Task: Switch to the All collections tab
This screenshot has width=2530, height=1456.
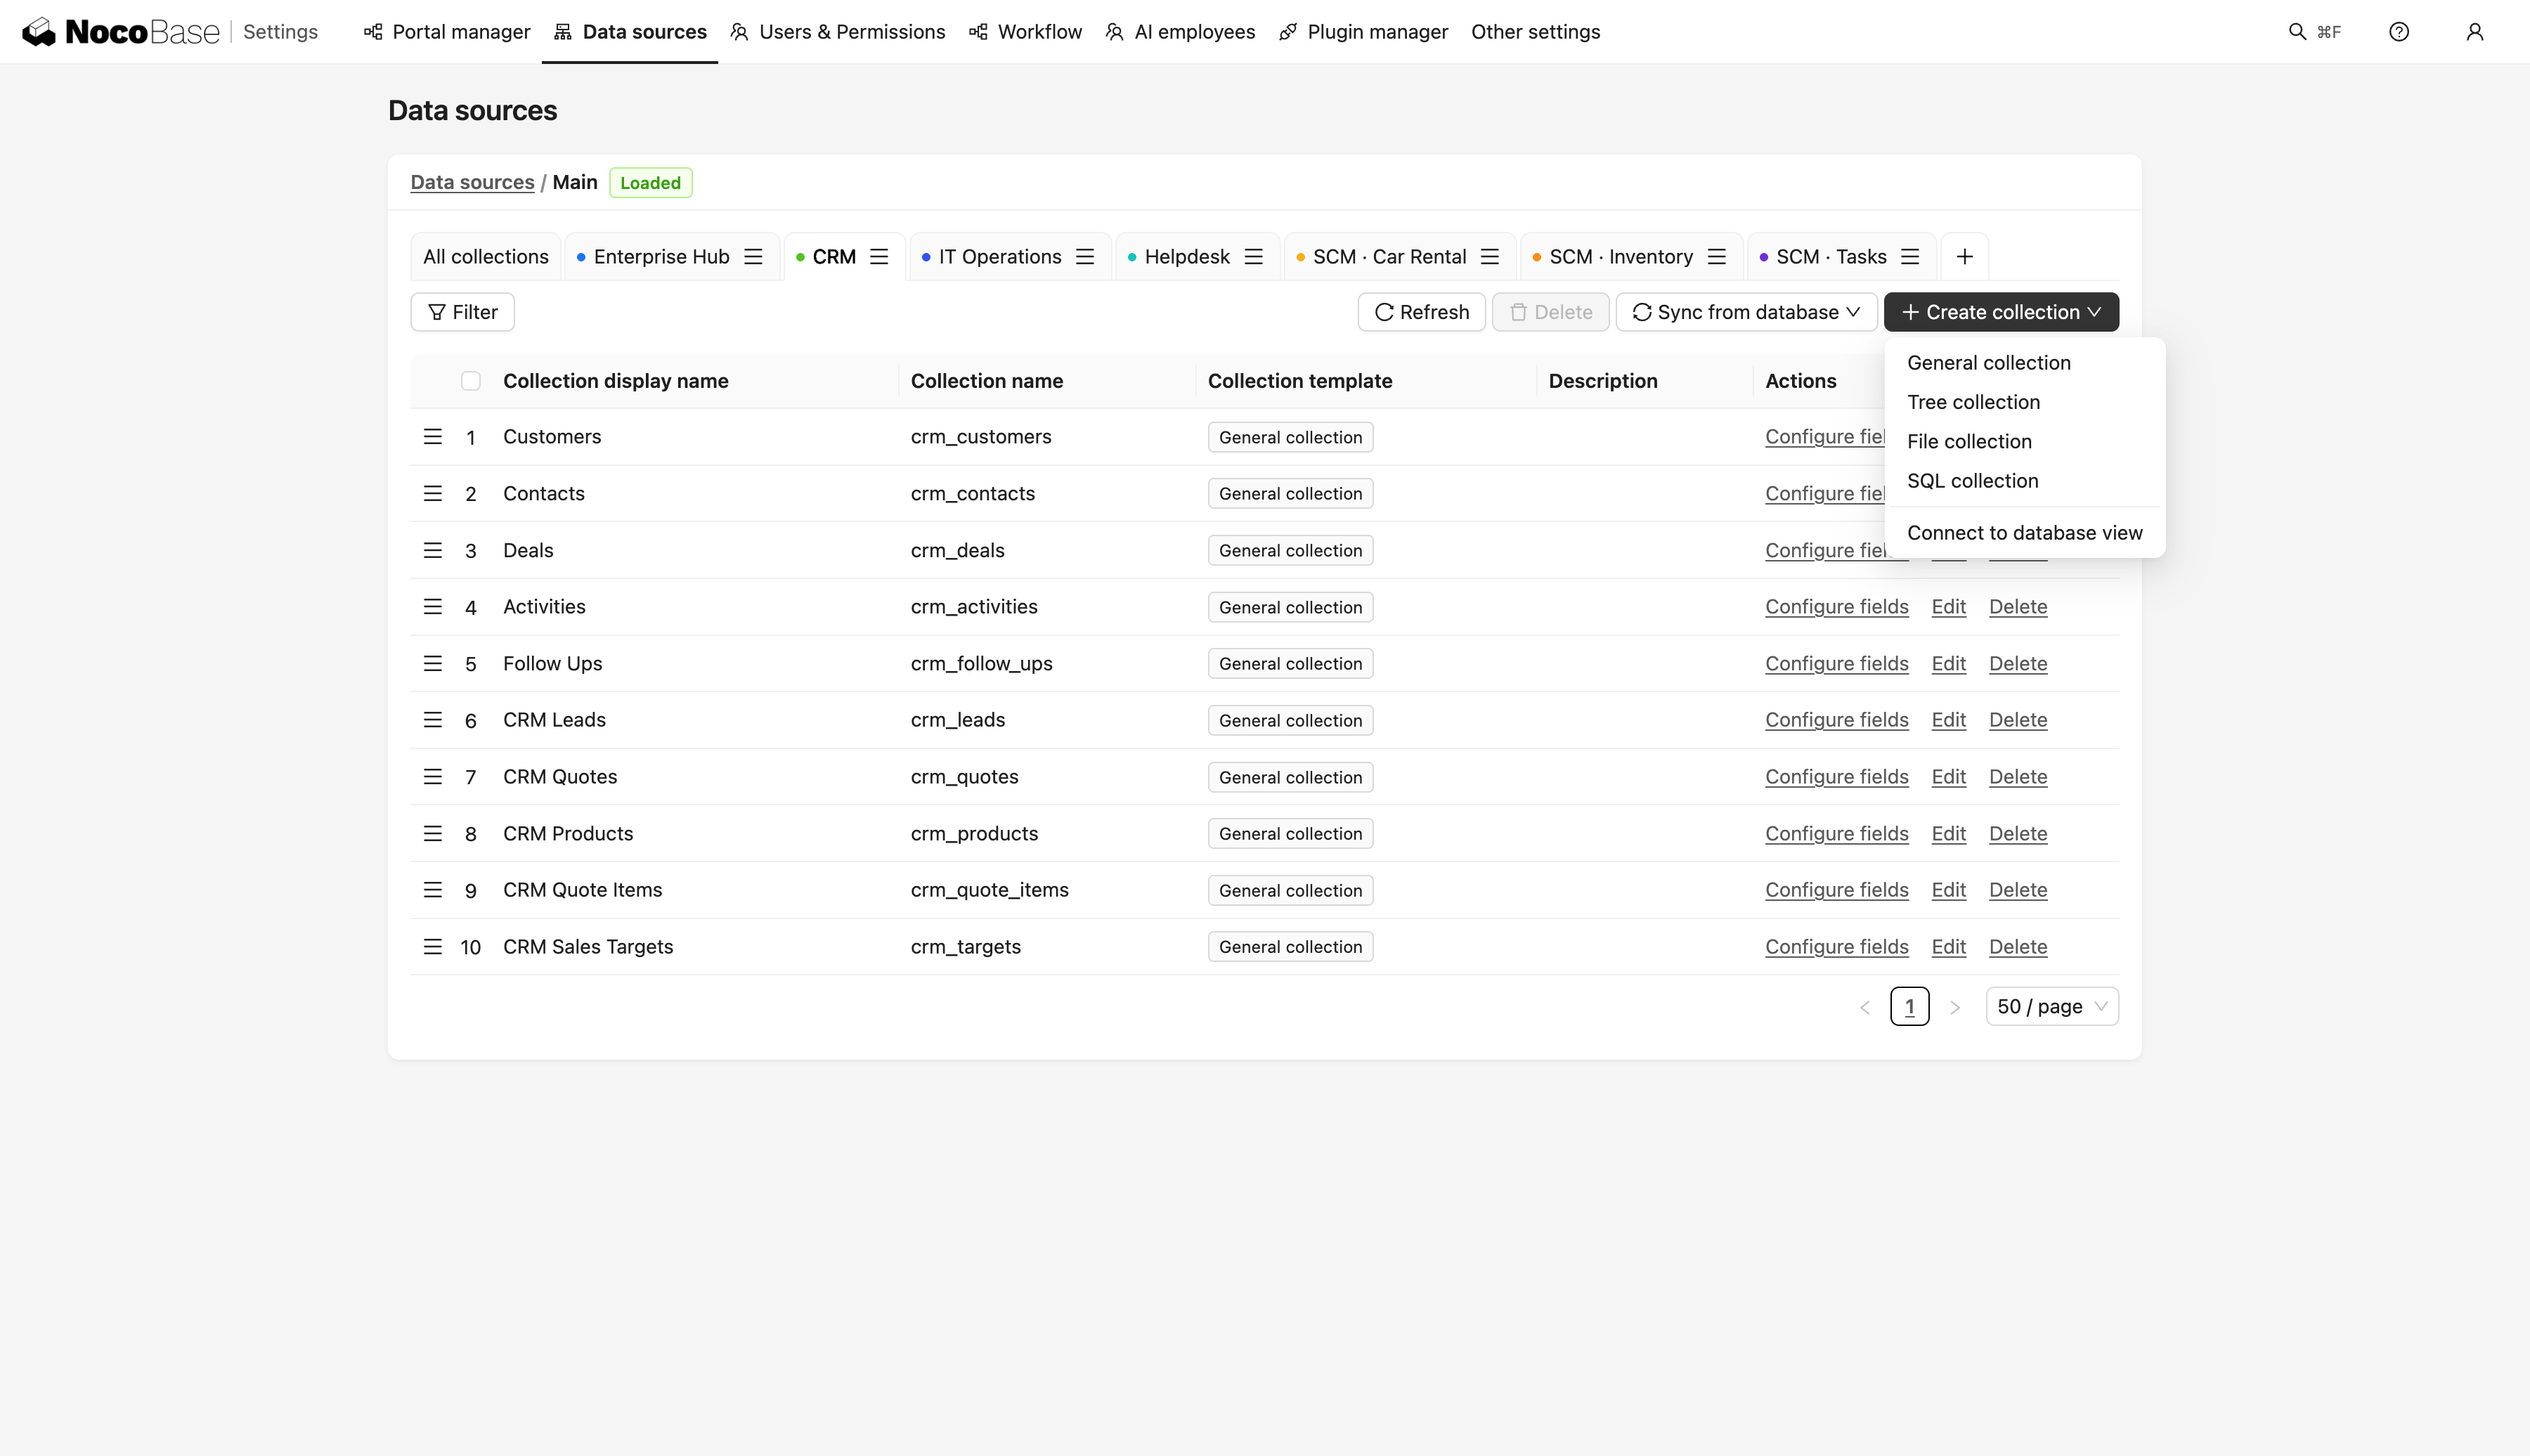Action: click(x=486, y=257)
